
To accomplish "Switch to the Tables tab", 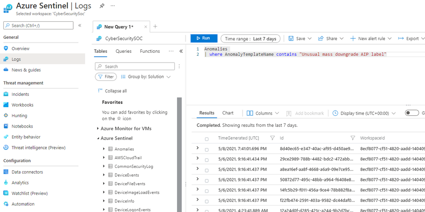I will [x=100, y=51].
